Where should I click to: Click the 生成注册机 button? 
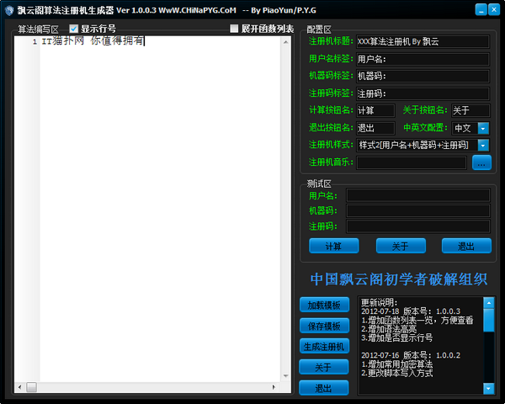coord(324,346)
